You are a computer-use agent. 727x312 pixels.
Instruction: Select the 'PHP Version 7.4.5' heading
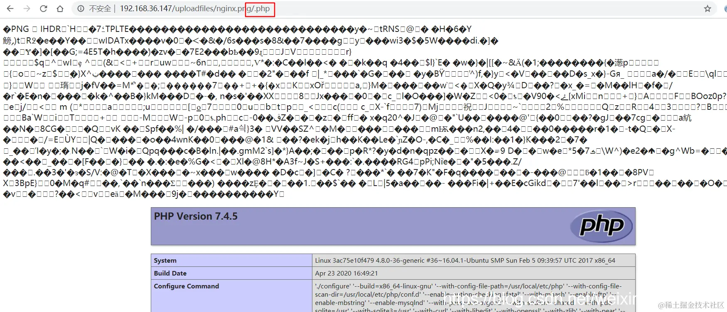[196, 216]
